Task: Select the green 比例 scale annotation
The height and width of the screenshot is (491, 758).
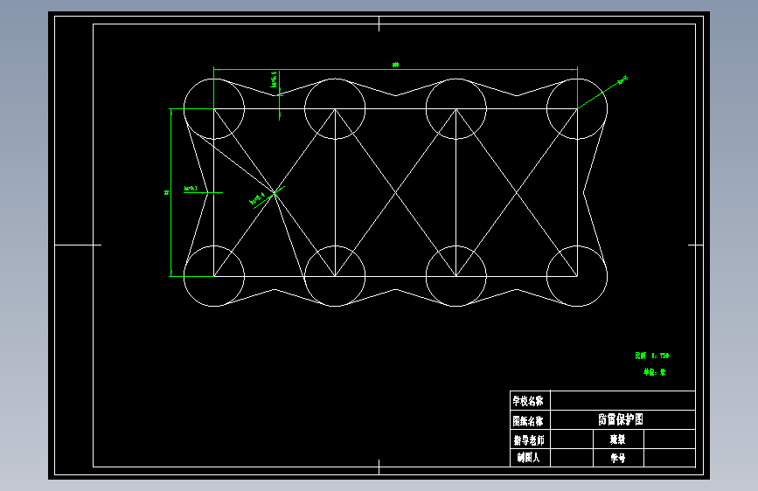Action: tap(651, 356)
